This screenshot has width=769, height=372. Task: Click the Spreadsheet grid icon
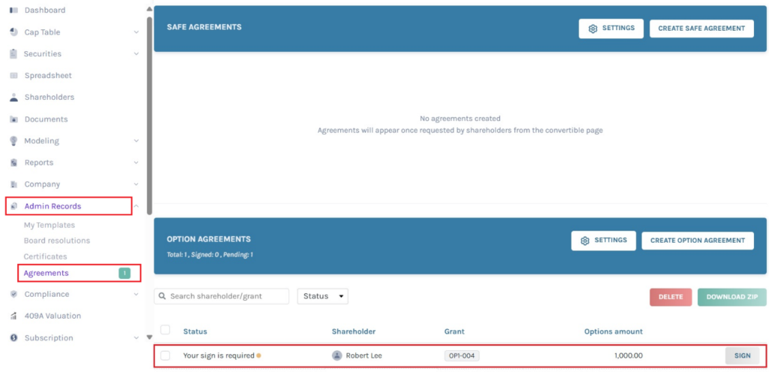14,76
